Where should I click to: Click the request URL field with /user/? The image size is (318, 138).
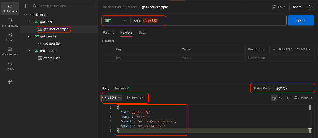208,20
